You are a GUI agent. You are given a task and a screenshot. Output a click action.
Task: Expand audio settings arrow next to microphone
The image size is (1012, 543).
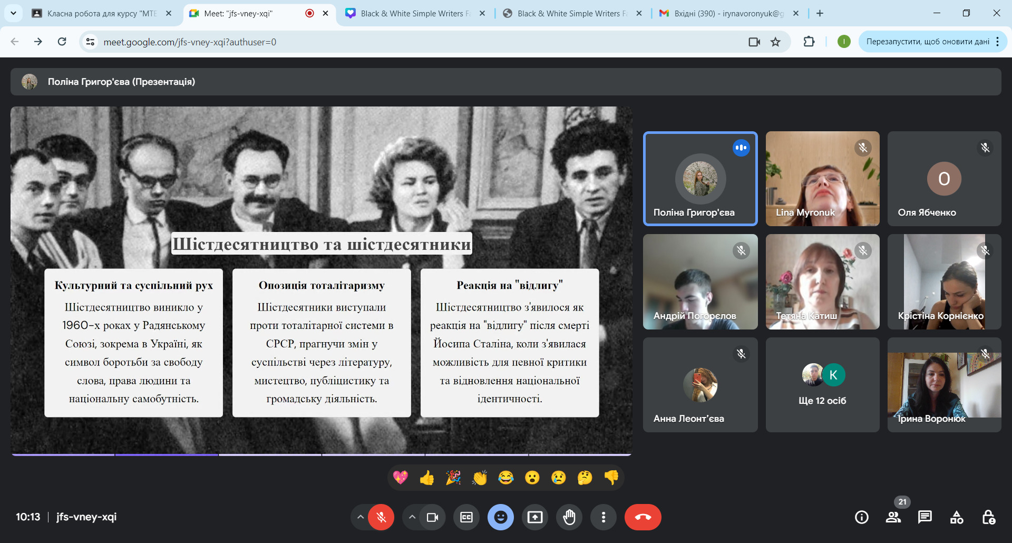(x=361, y=517)
